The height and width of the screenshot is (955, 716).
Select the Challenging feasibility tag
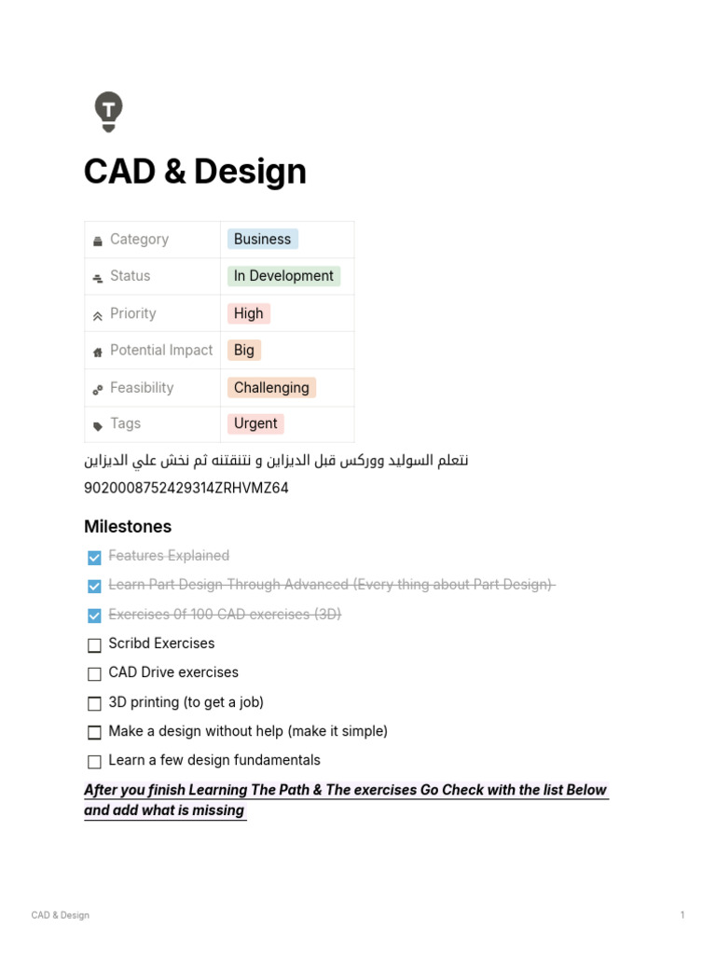271,387
